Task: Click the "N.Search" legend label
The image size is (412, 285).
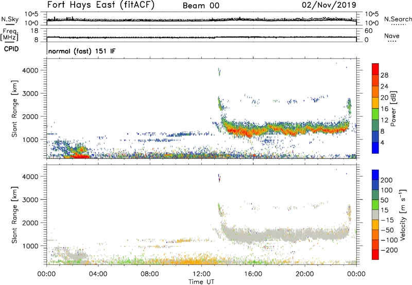Action: [398, 19]
